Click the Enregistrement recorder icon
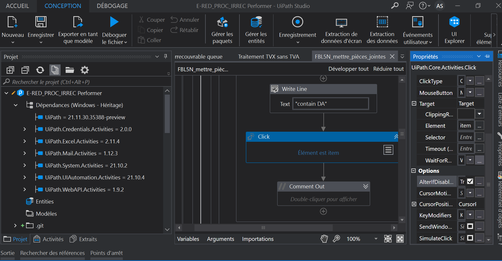The height and width of the screenshot is (261, 502). [297, 22]
